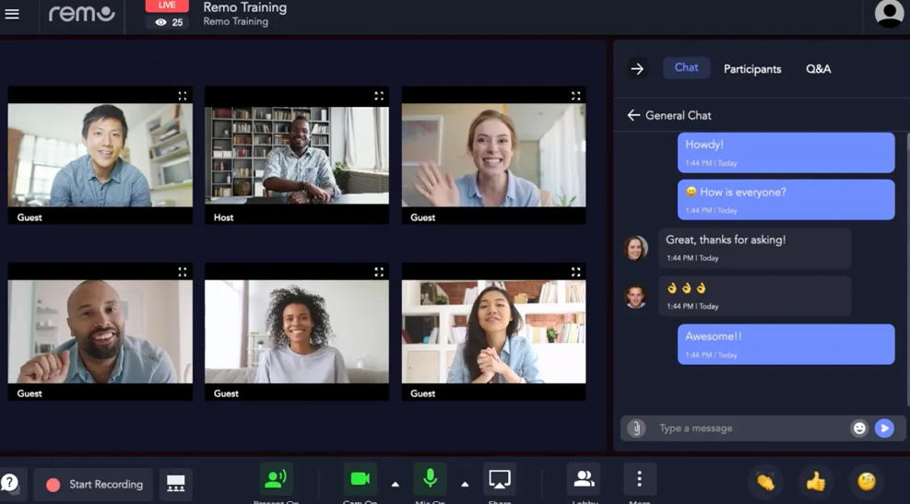This screenshot has height=504, width=910.
Task: Open the Lobby
Action: coord(584,480)
